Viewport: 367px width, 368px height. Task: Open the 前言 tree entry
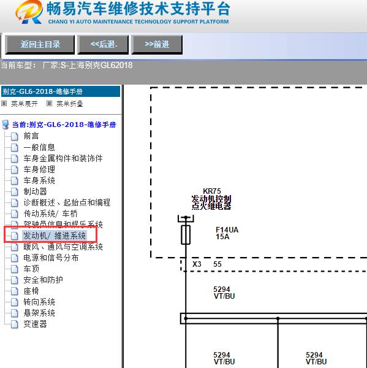pos(31,136)
